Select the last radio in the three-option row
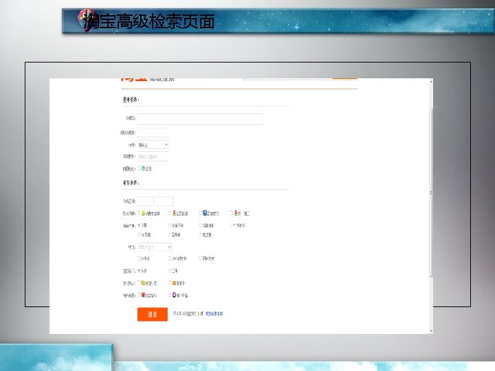The width and height of the screenshot is (495, 371). point(201,235)
